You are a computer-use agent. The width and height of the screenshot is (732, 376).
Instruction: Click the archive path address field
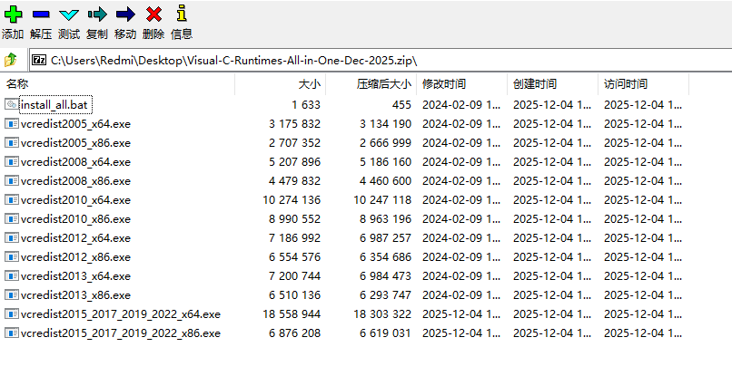click(x=380, y=60)
